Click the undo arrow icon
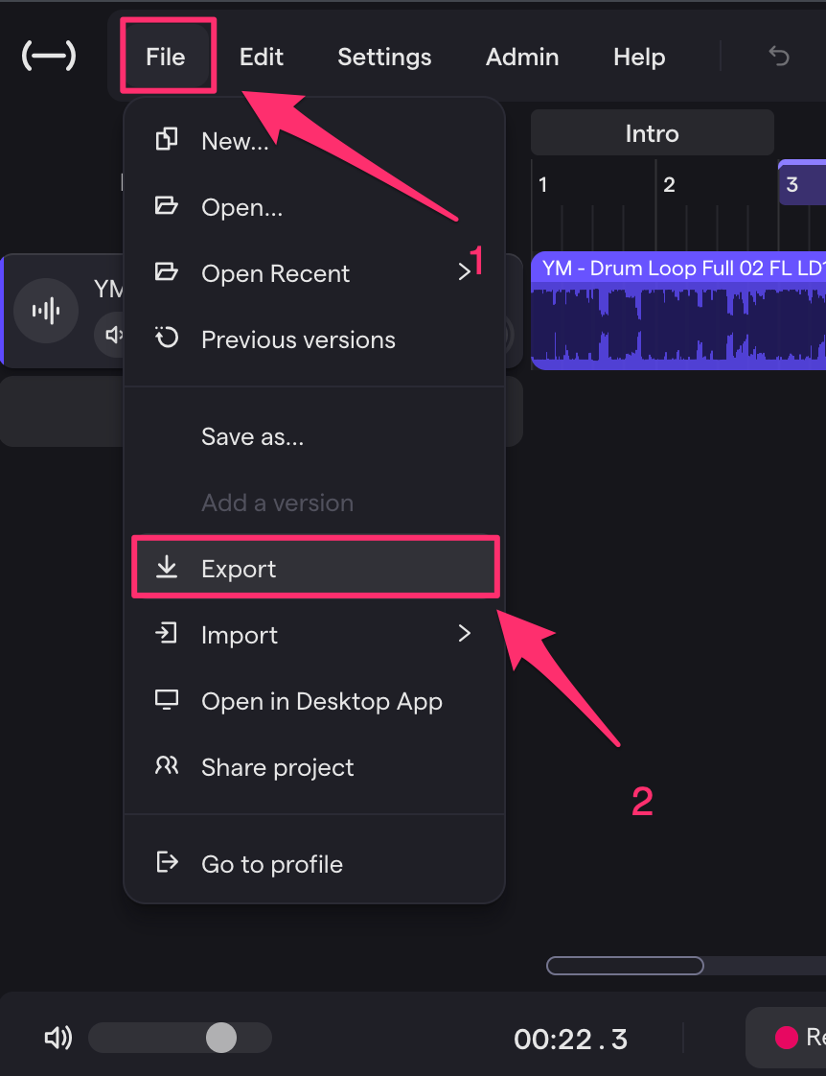The width and height of the screenshot is (826, 1076). (x=778, y=57)
